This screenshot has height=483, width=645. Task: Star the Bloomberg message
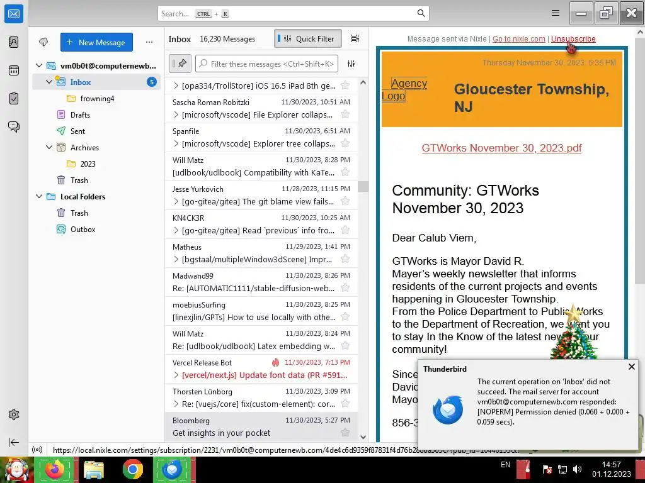pyautogui.click(x=345, y=432)
